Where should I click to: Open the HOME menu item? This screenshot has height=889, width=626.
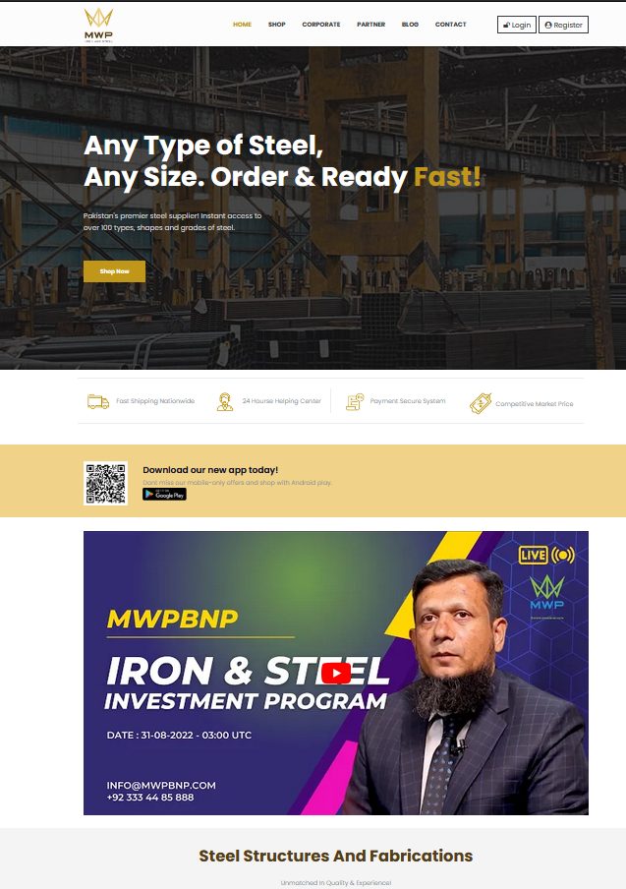[x=242, y=25]
